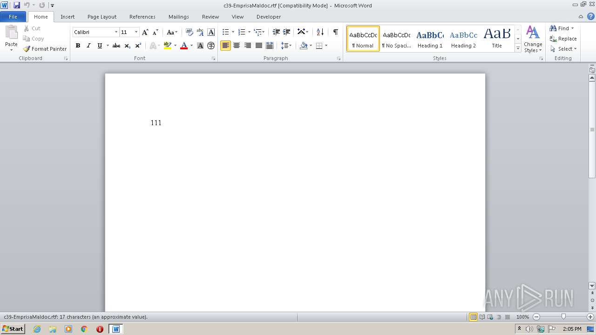Click the Shrink Font icon
Image resolution: width=596 pixels, height=335 pixels.
point(156,32)
